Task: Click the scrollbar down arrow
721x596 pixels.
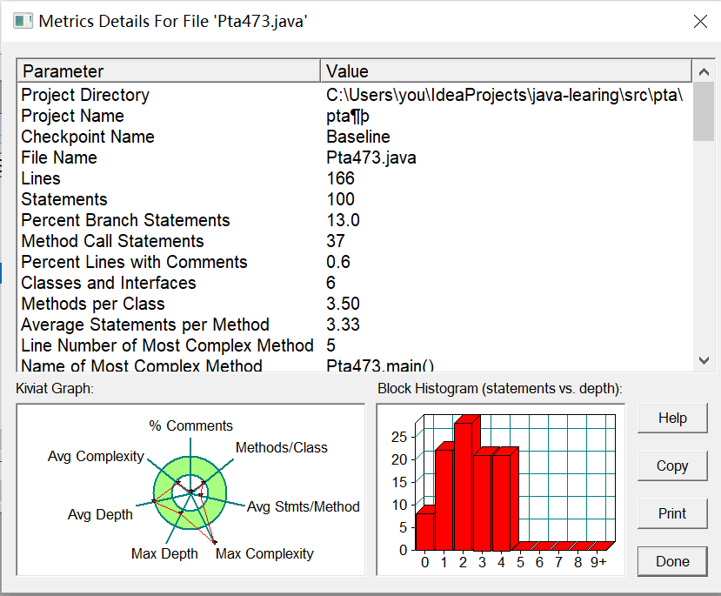Action: coord(703,360)
